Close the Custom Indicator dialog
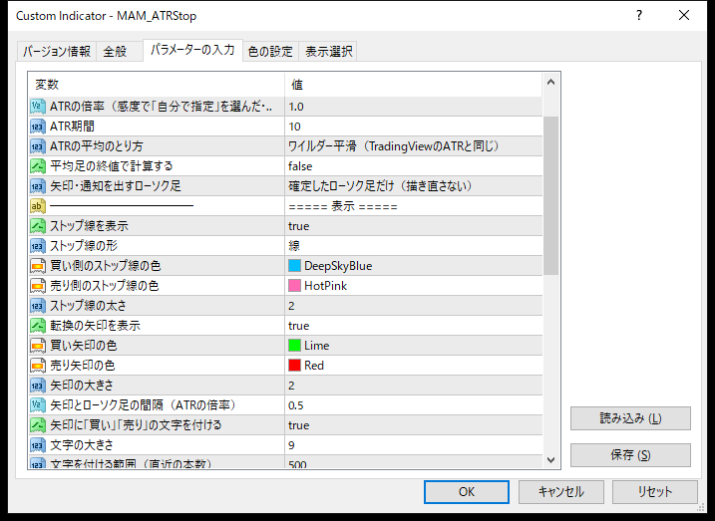The width and height of the screenshot is (715, 521). click(684, 16)
